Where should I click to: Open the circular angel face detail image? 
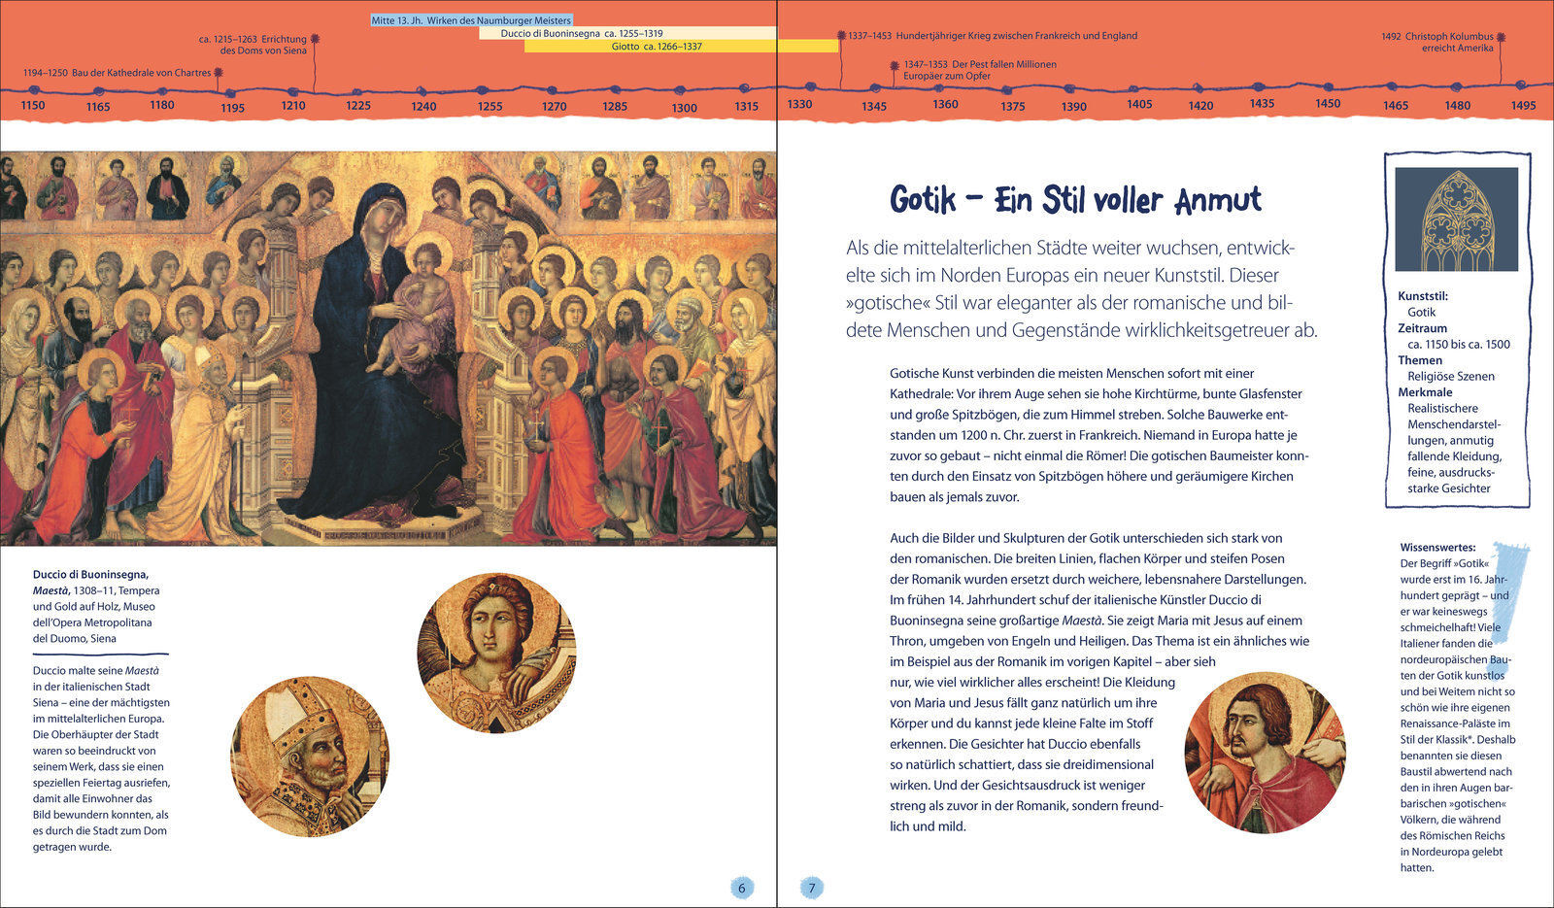click(x=496, y=653)
